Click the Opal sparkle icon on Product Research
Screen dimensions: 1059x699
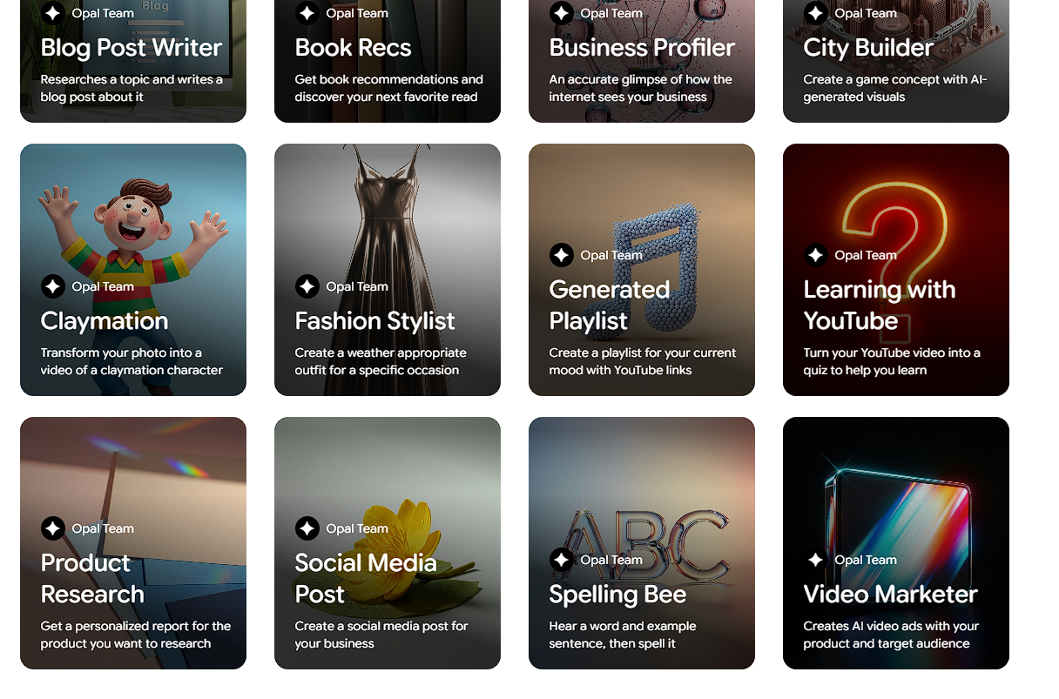click(53, 528)
